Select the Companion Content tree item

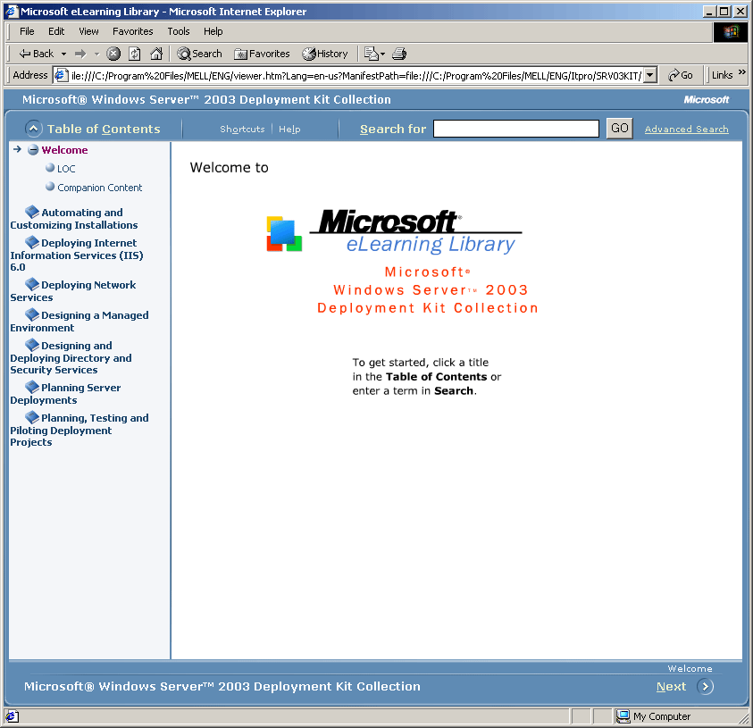point(99,188)
